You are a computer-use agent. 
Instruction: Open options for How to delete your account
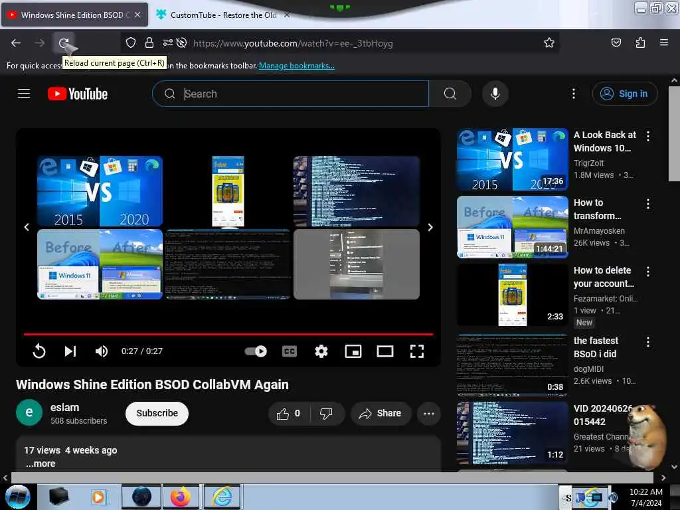[648, 272]
